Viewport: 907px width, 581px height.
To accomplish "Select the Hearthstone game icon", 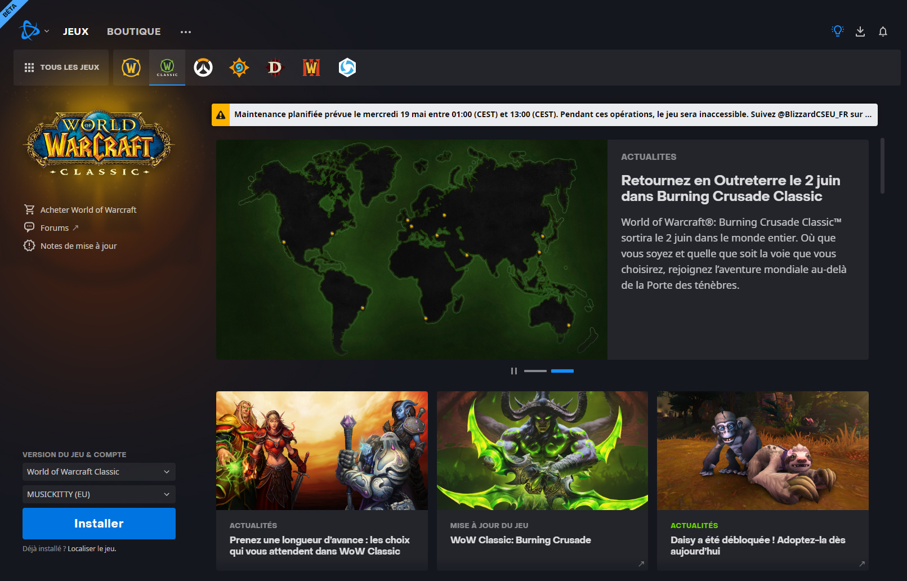I will click(239, 68).
